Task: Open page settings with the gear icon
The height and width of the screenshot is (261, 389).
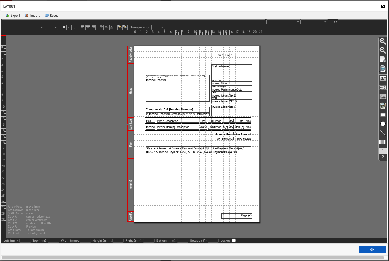Action: click(383, 59)
